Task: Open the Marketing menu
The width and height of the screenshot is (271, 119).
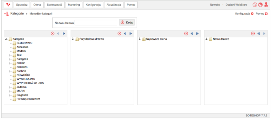Action: [74, 5]
